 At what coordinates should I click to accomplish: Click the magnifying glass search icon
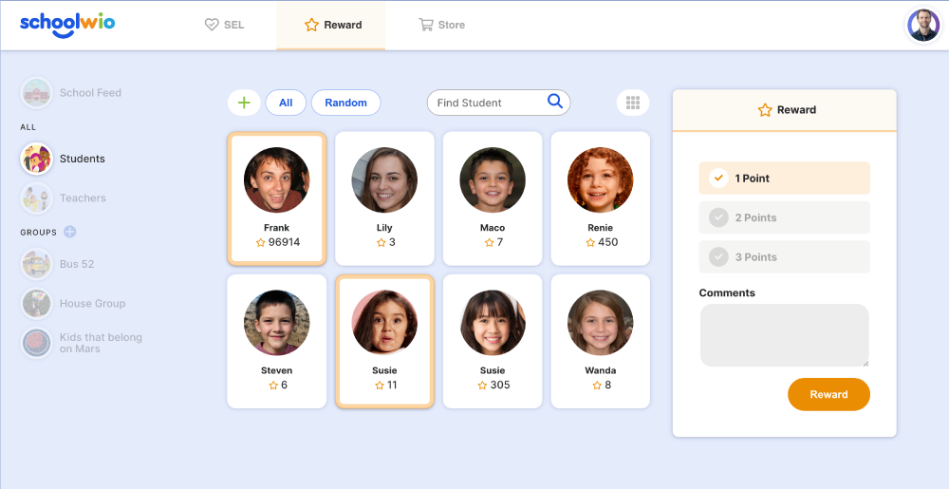coord(555,102)
